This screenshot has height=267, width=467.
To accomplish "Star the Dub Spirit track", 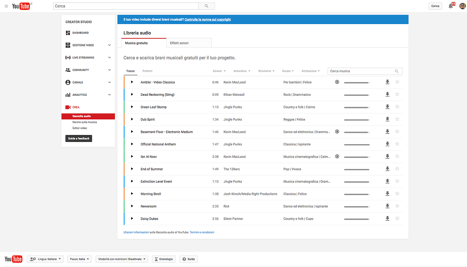I will pos(397,119).
